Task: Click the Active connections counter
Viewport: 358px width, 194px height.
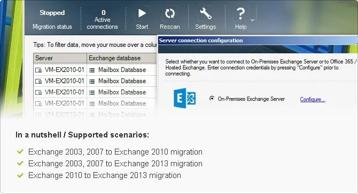Action: tap(102, 20)
